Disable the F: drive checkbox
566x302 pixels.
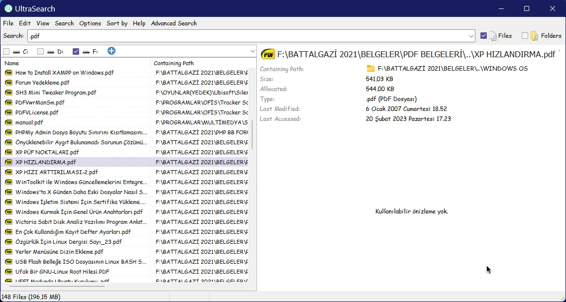point(76,52)
